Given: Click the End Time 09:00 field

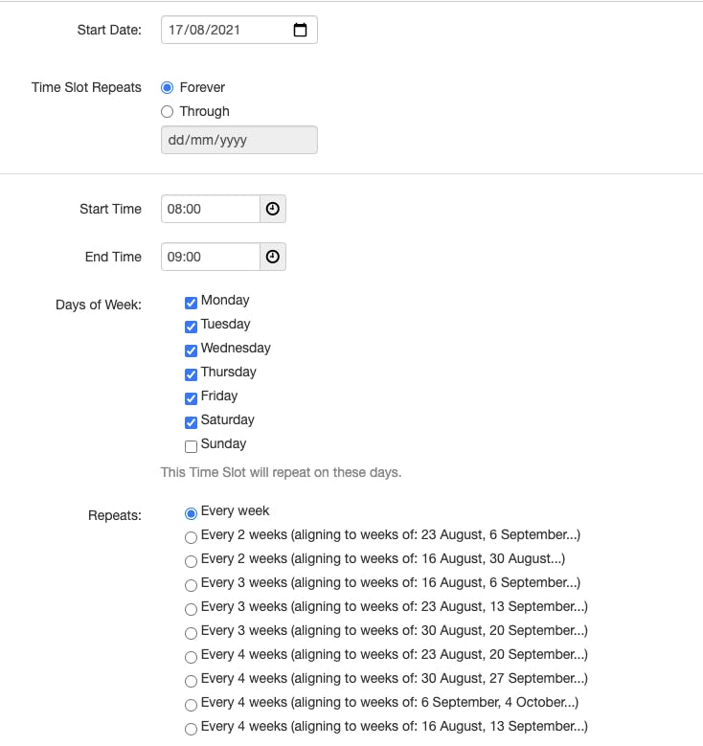Looking at the screenshot, I should (211, 257).
